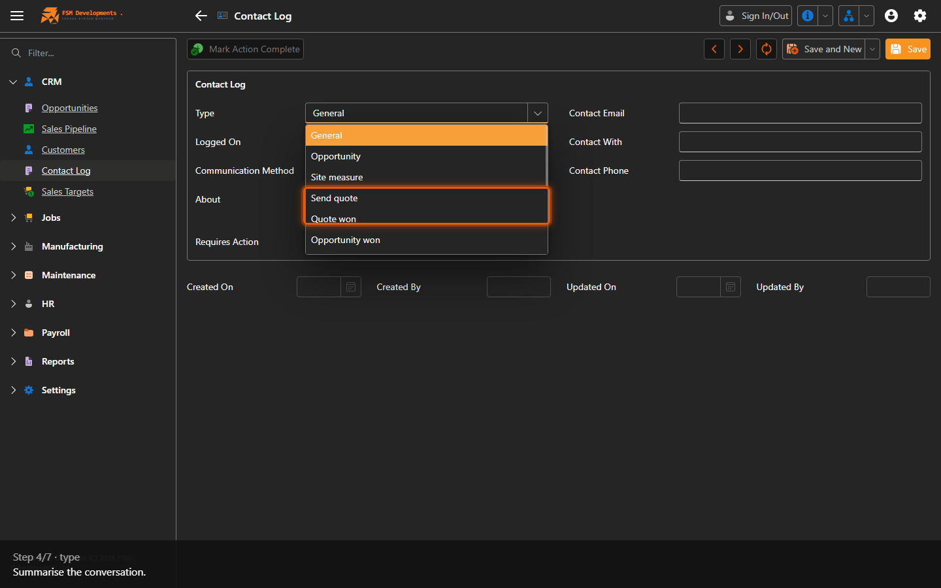The image size is (941, 588).
Task: Choose Send quote in Type list
Action: [425, 198]
